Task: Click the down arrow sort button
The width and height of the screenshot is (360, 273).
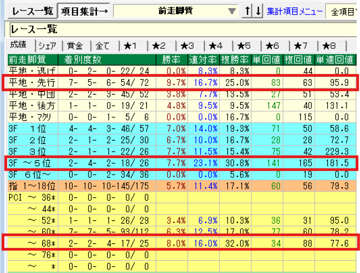Action: point(258,12)
